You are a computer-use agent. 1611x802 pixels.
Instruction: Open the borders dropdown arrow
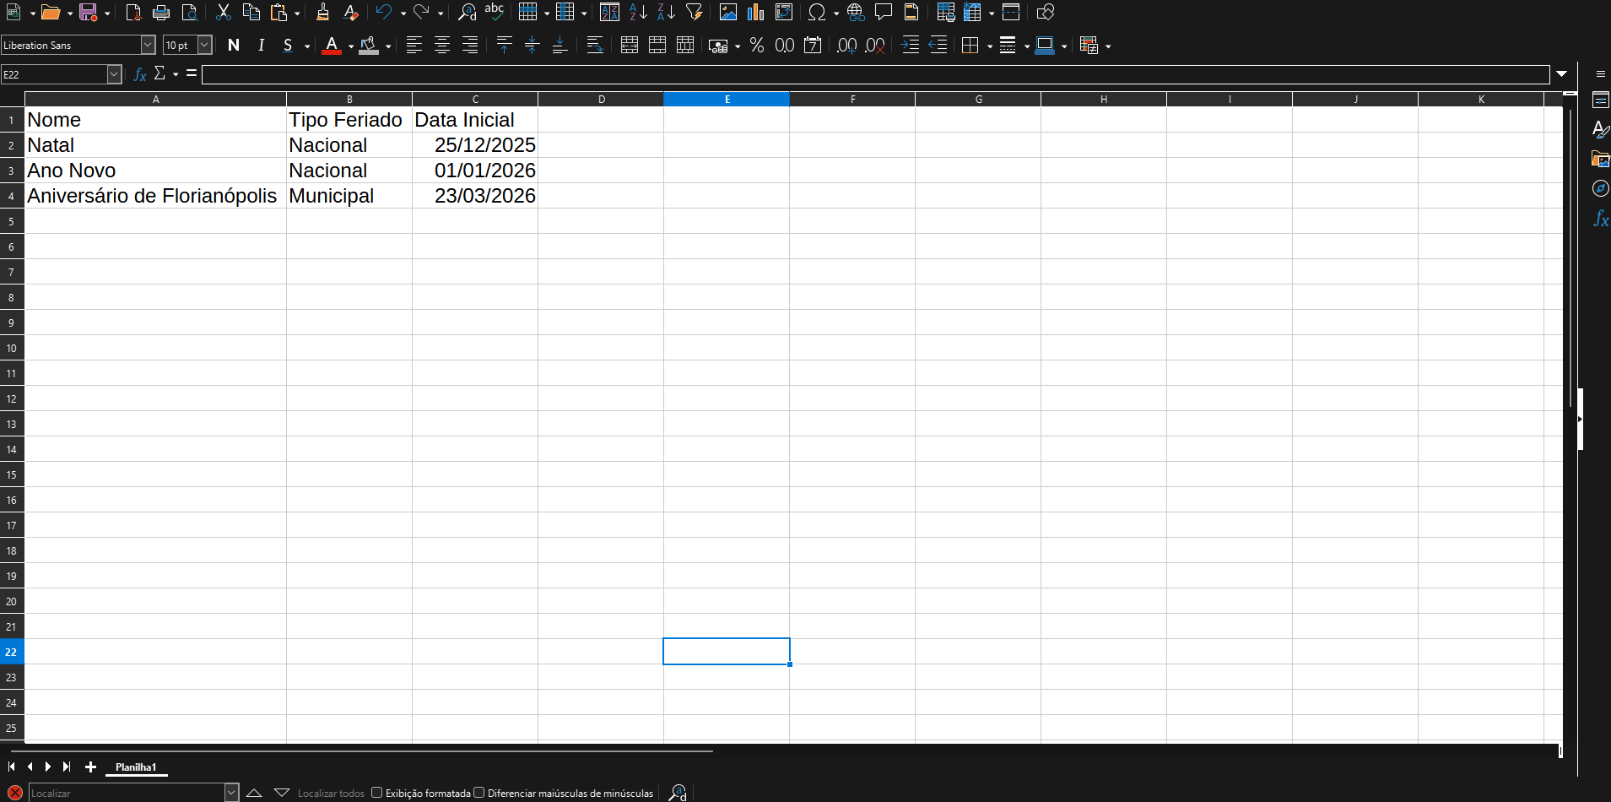[989, 46]
